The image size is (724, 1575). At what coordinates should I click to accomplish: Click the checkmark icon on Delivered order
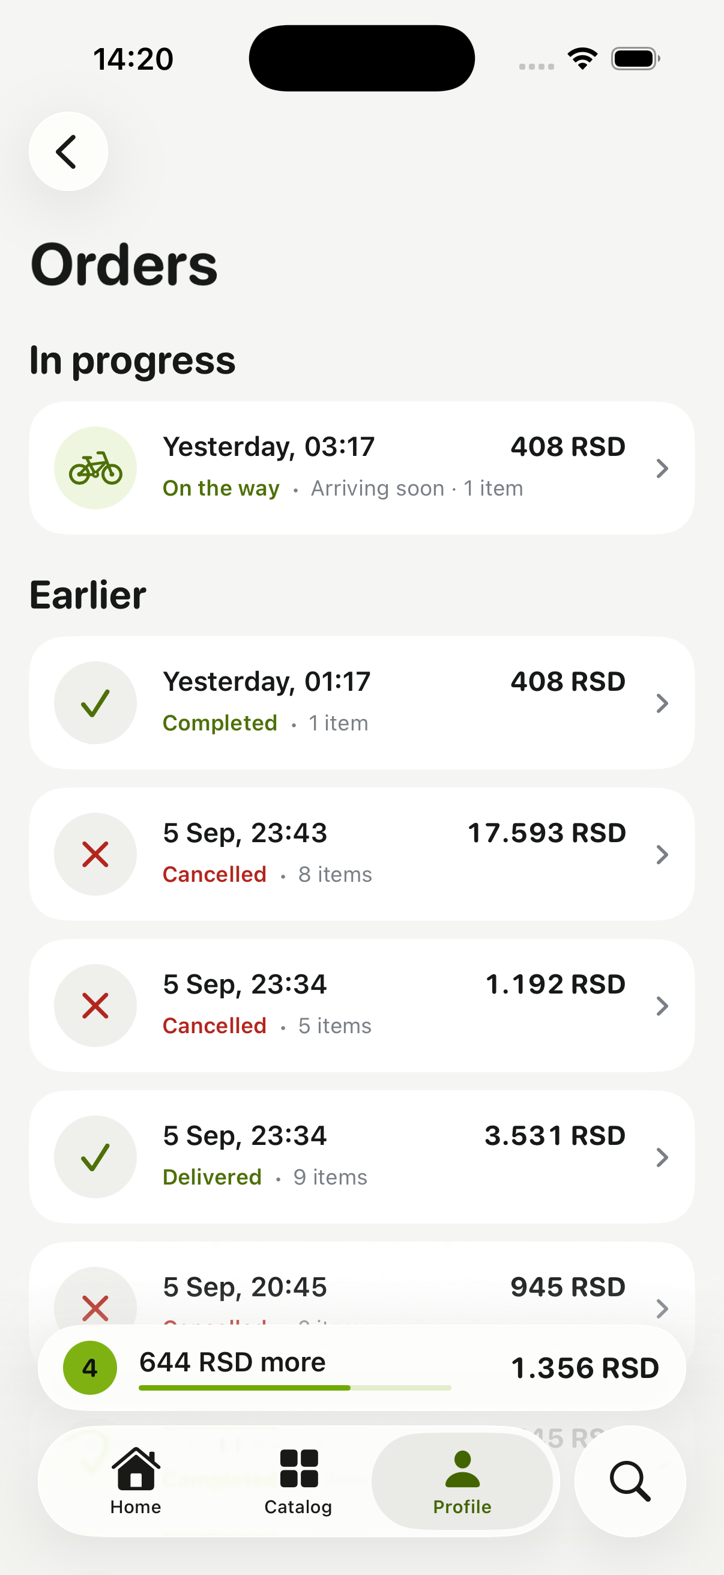click(x=95, y=1157)
